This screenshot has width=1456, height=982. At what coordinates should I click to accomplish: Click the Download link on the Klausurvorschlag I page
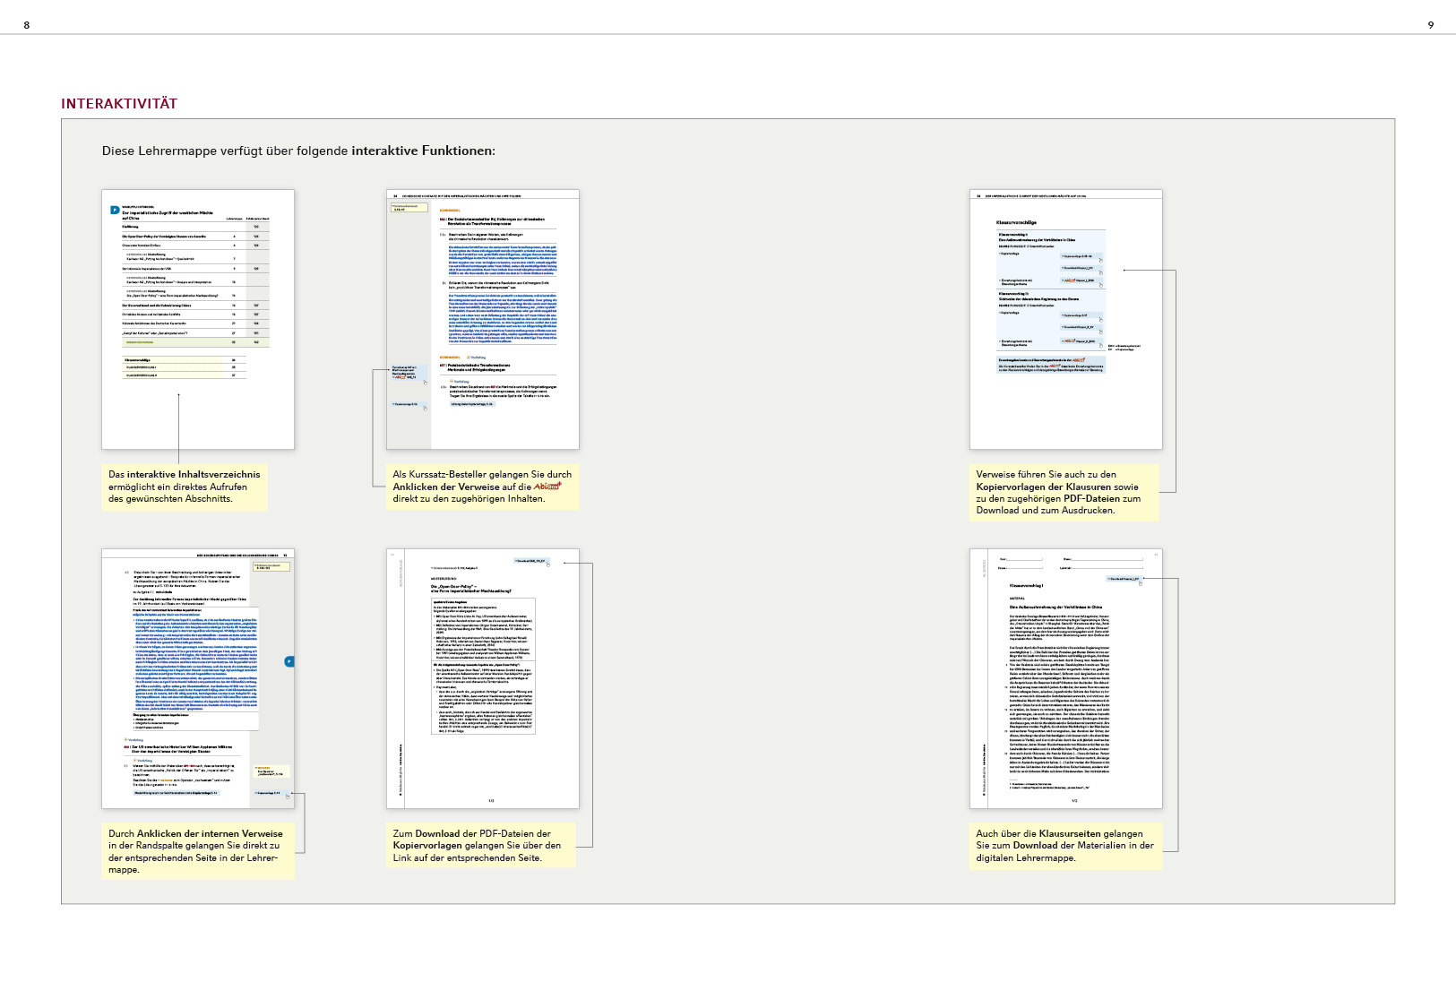coord(1124,579)
